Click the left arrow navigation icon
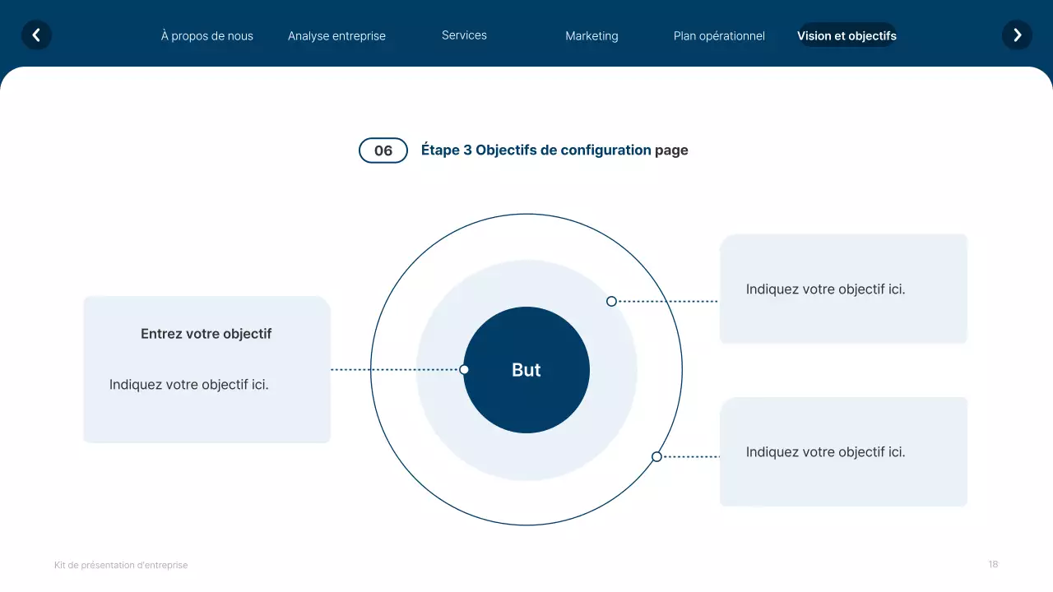 point(36,35)
